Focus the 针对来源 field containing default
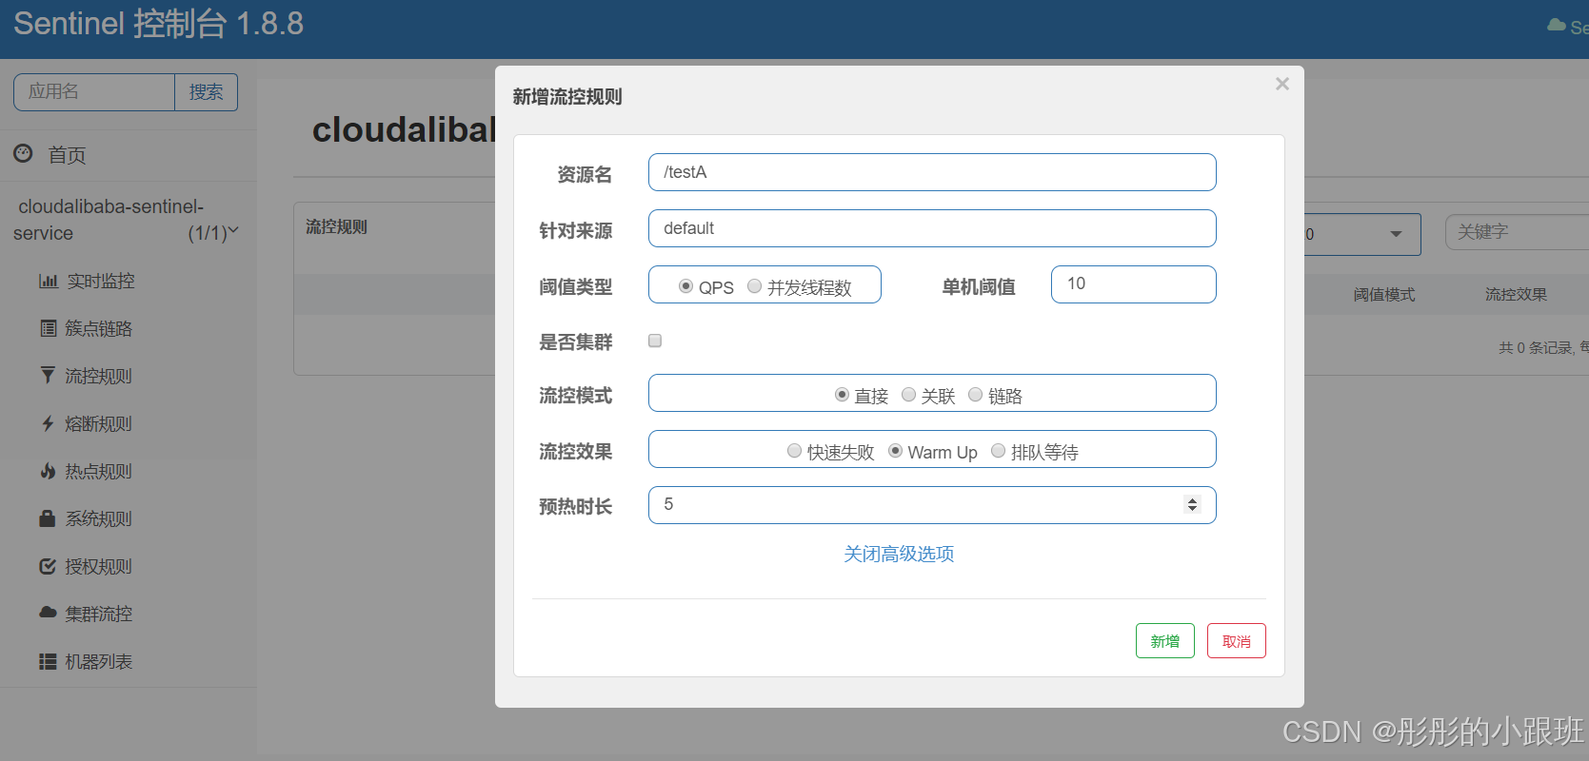This screenshot has height=761, width=1589. point(932,228)
